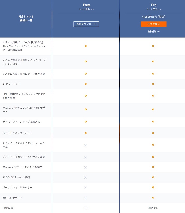Select the Windows PEブートディスクの作成 label

point(22,167)
